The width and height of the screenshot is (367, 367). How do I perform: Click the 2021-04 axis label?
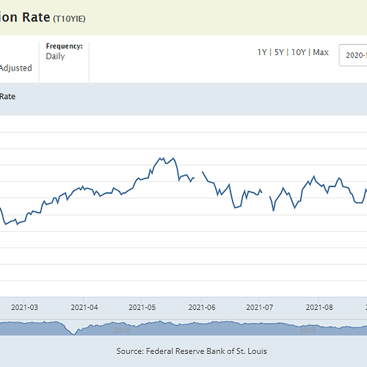(x=84, y=308)
